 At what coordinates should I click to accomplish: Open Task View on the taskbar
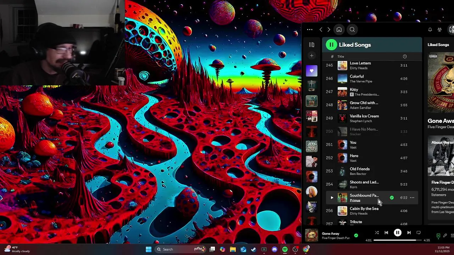[212, 249]
